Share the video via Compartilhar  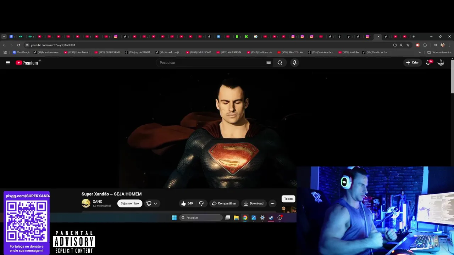click(x=224, y=203)
